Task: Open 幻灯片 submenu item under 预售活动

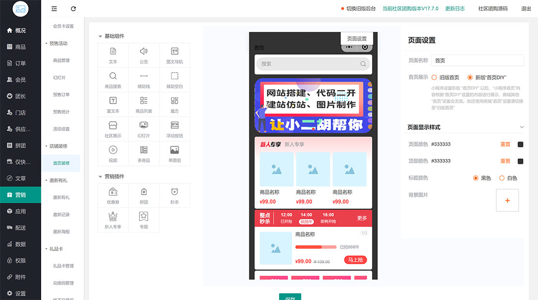Action: pyautogui.click(x=60, y=78)
